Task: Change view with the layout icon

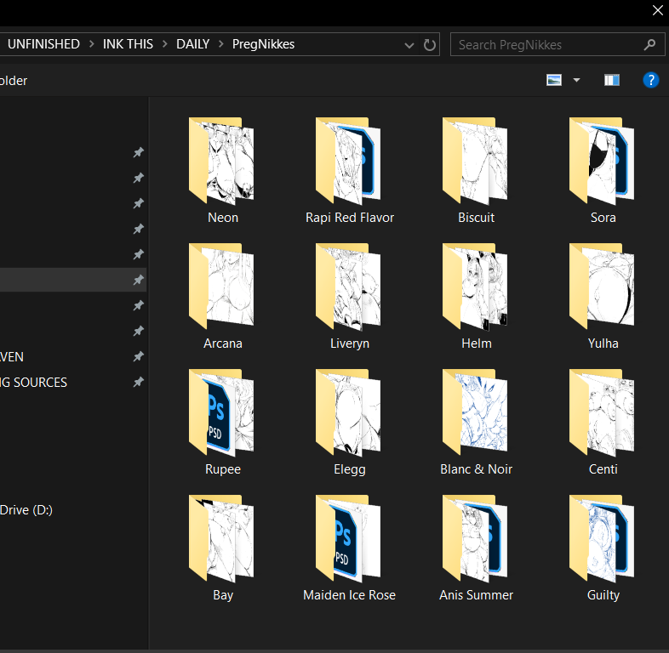Action: point(554,80)
